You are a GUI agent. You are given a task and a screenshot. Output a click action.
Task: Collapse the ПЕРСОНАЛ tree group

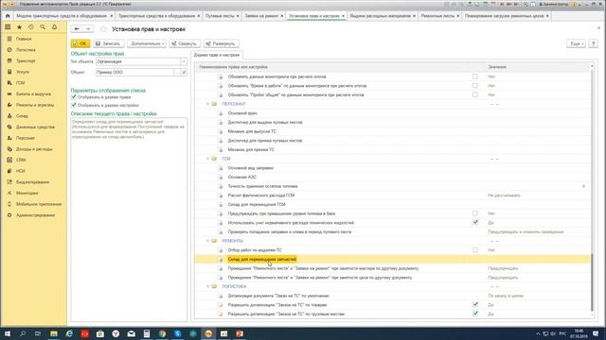tap(207, 104)
